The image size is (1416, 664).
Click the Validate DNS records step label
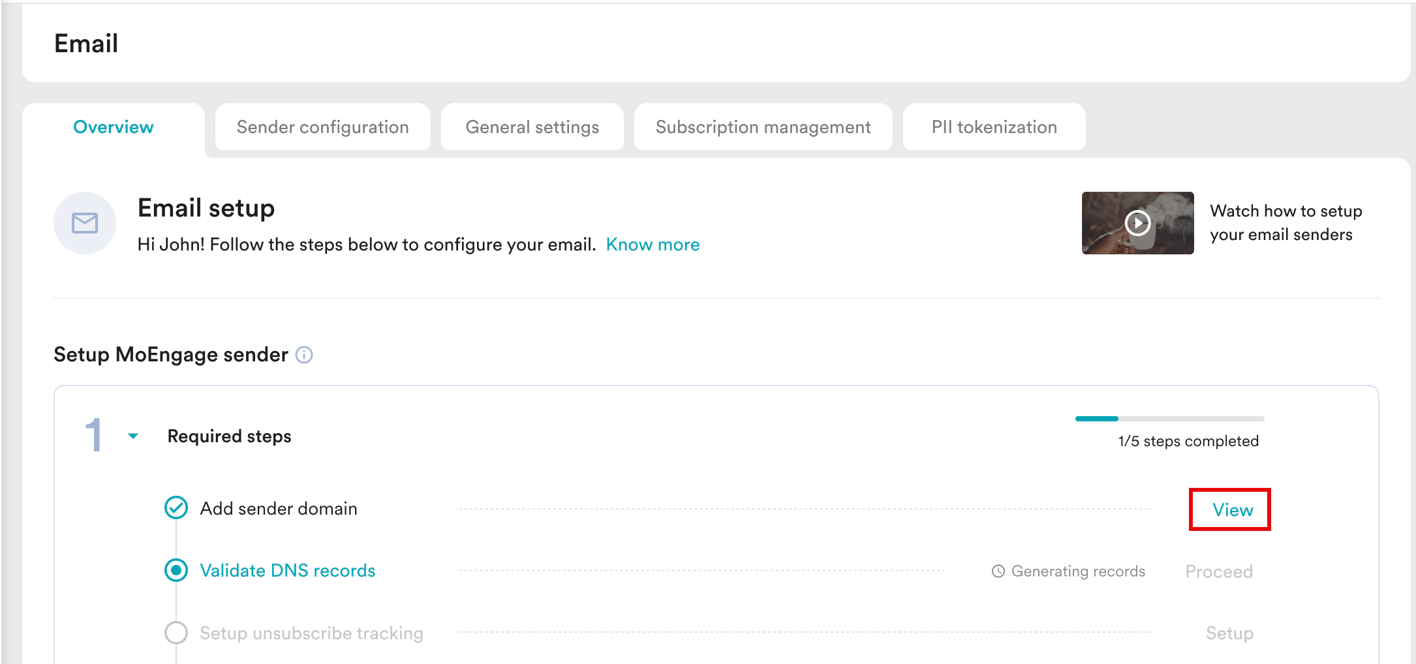point(288,571)
